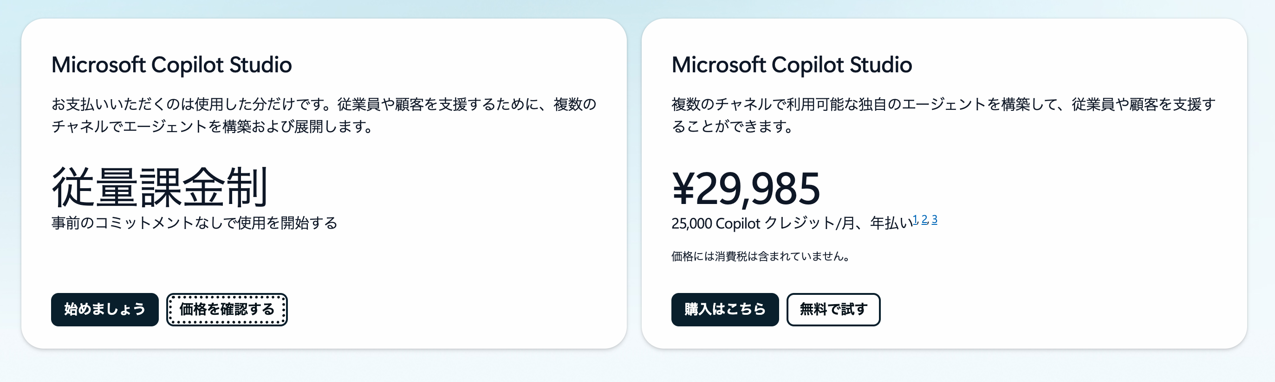Click the 年払い label text

click(891, 223)
